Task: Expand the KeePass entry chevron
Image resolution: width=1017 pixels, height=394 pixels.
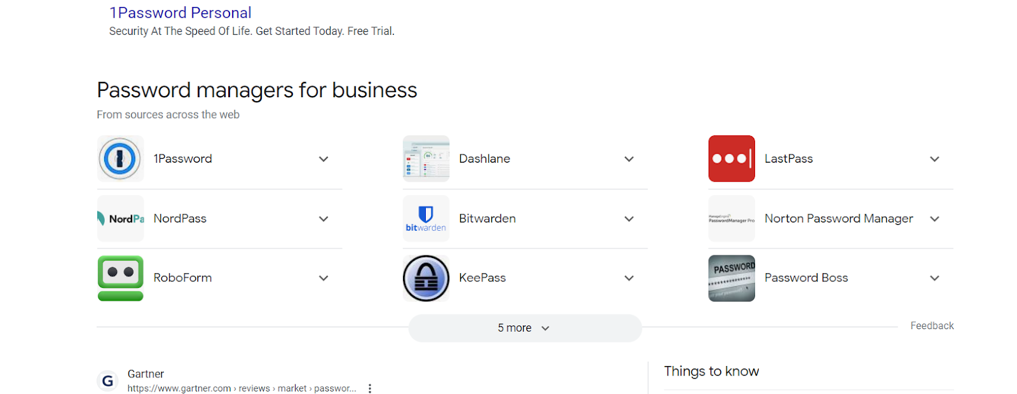Action: click(x=629, y=278)
